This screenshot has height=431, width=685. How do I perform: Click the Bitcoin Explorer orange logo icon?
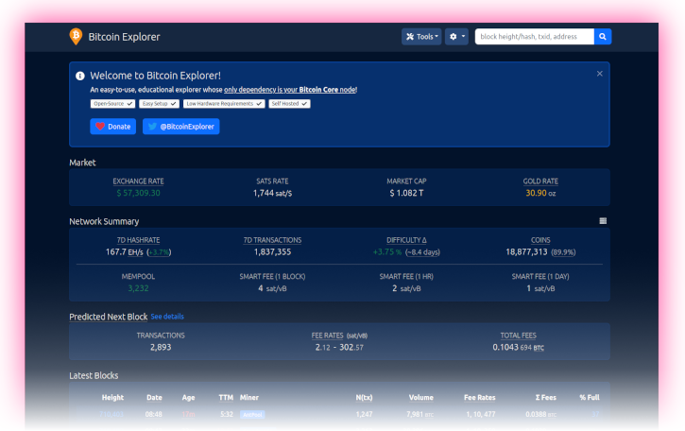pyautogui.click(x=76, y=37)
